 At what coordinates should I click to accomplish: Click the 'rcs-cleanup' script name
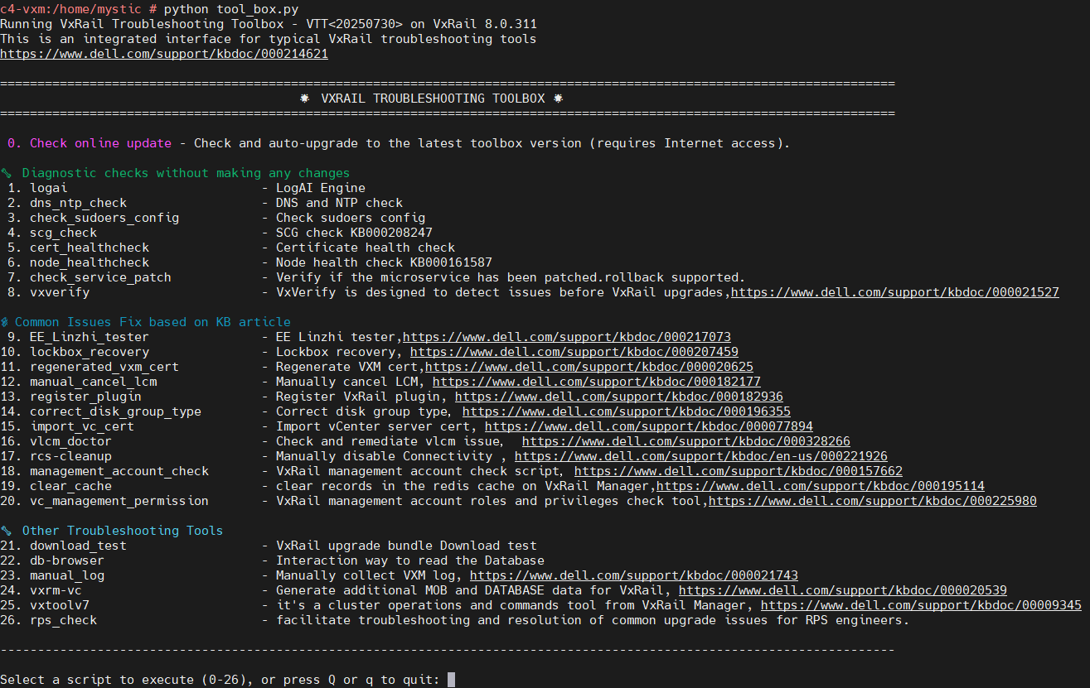(70, 456)
